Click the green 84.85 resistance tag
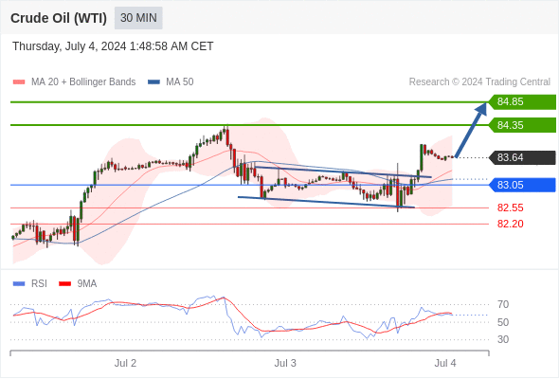Screen dimensions: 559x379 522,102
